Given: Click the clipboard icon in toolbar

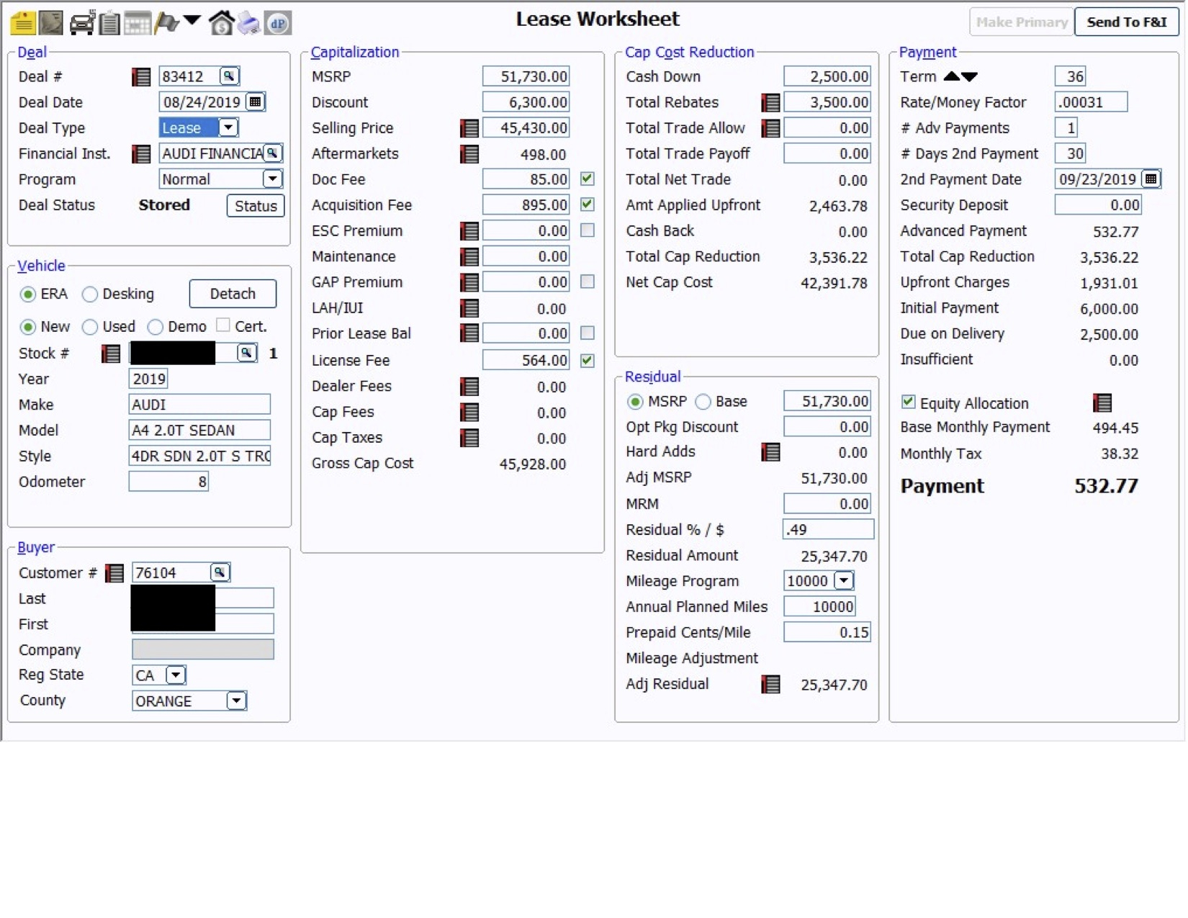Looking at the screenshot, I should [109, 23].
